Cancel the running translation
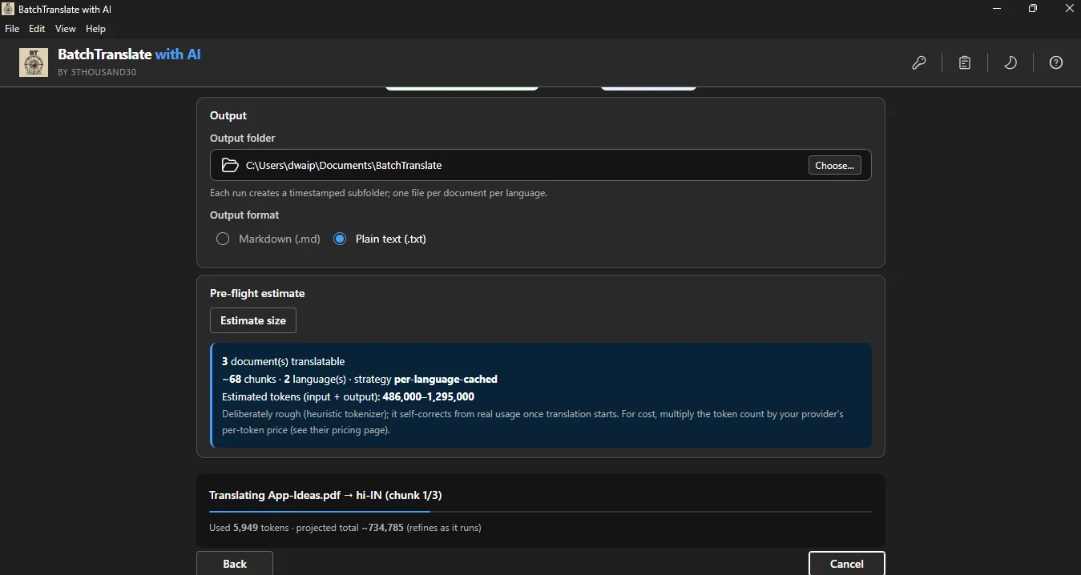Image resolution: width=1081 pixels, height=575 pixels. point(846,563)
